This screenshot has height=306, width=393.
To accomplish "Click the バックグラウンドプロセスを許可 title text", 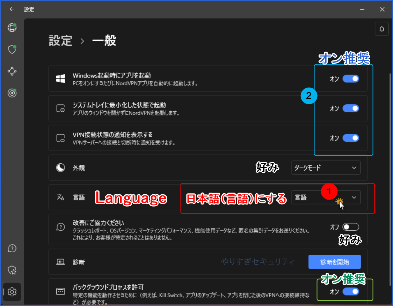I will click(108, 287).
